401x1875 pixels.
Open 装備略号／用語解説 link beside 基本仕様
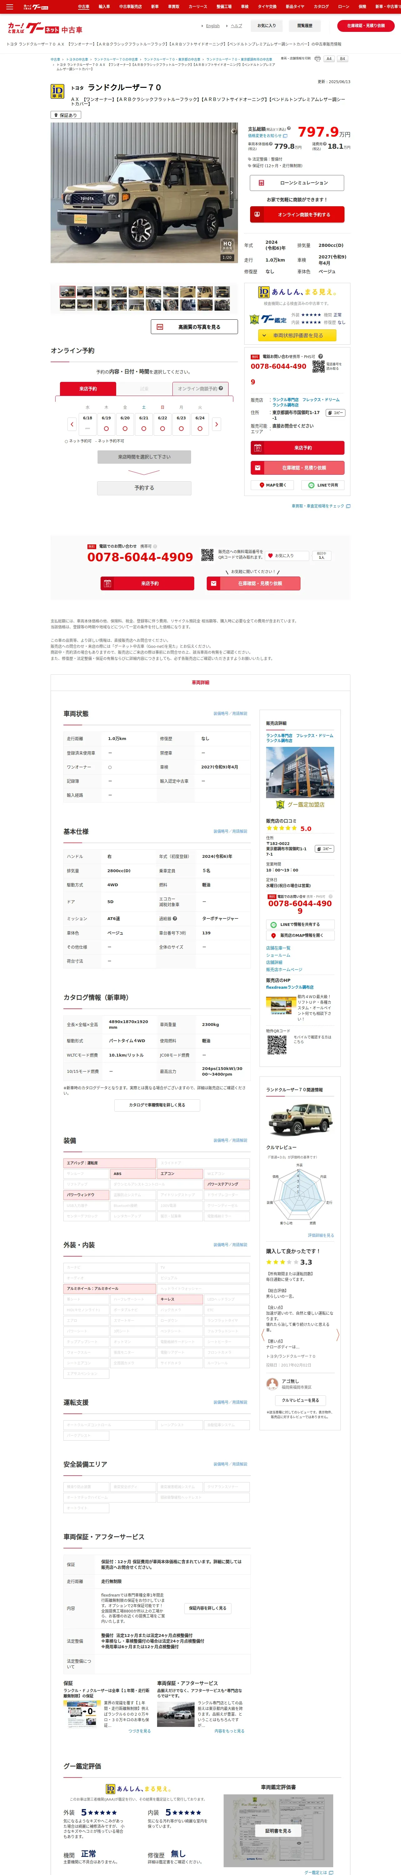pos(230,831)
